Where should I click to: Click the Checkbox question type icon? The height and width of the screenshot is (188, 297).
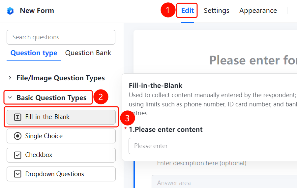point(17,155)
